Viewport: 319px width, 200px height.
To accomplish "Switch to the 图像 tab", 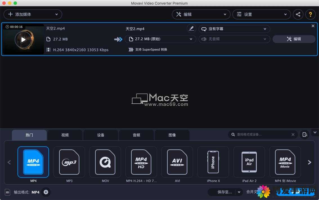I will (172, 135).
